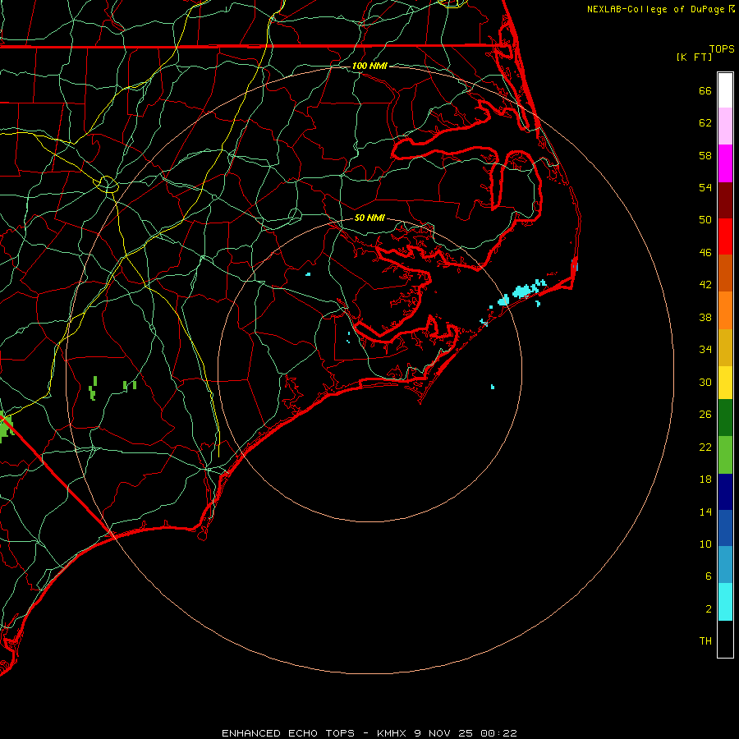Click the 'TH' legend label

point(705,640)
